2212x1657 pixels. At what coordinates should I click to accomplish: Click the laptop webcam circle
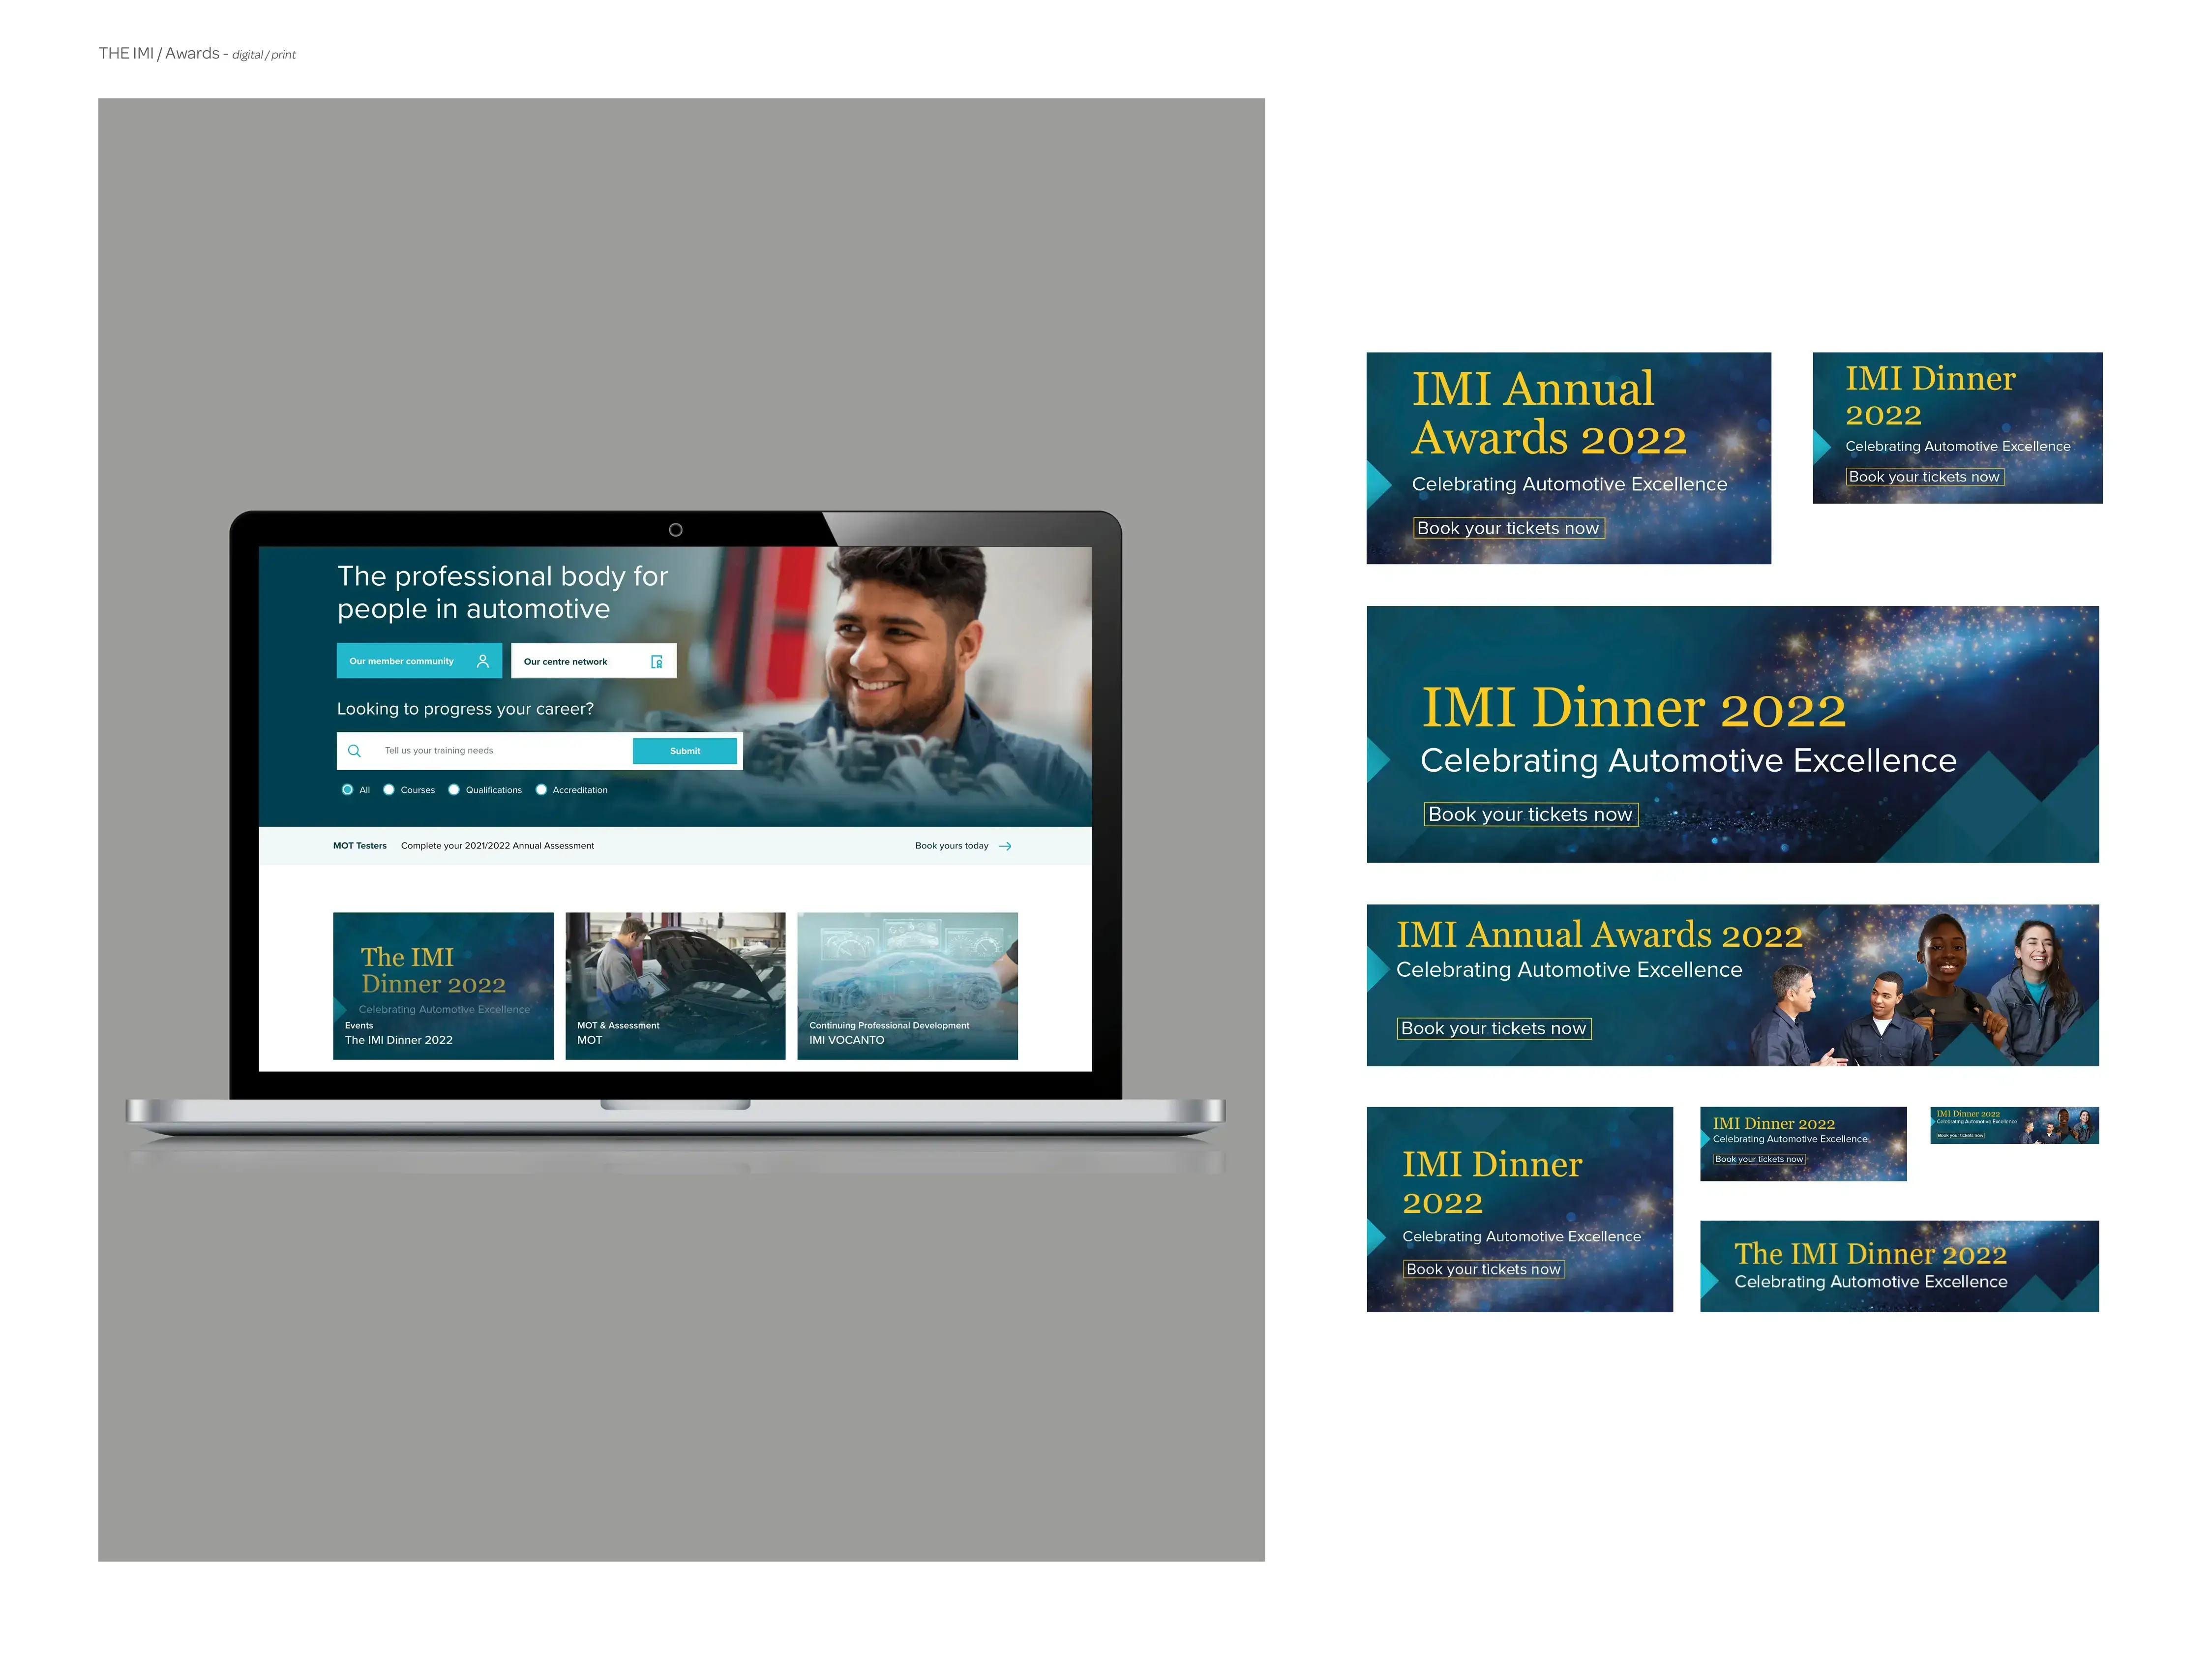(676, 530)
